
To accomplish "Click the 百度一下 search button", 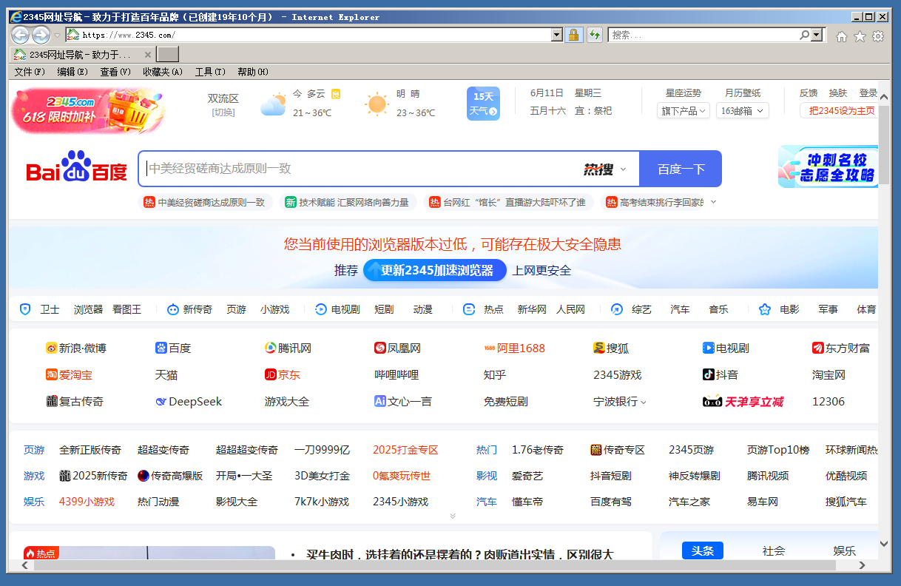I will [681, 169].
